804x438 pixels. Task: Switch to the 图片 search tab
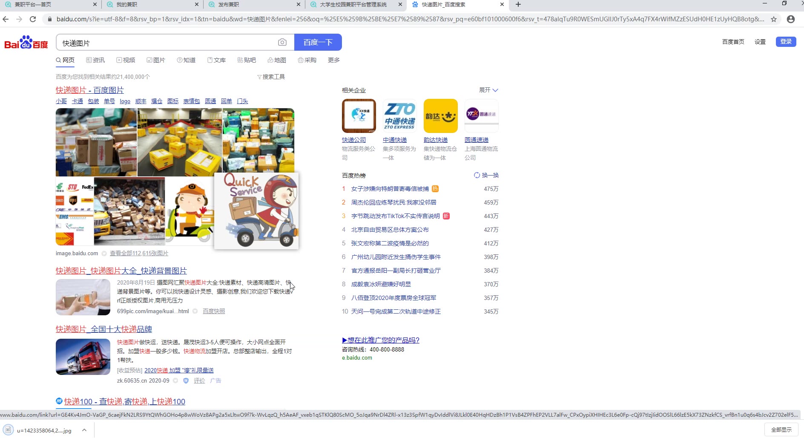coord(156,60)
